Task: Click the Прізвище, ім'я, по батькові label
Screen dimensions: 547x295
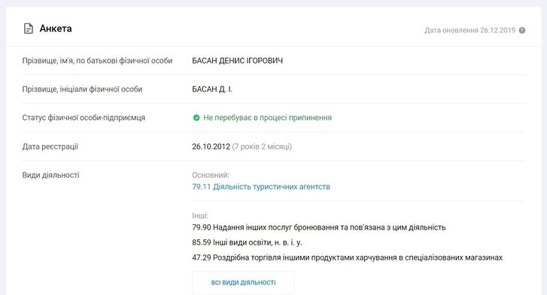Action: (97, 61)
